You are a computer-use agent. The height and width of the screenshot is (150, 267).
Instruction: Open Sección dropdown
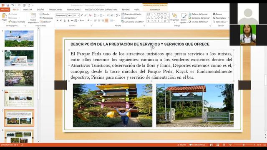pyautogui.click(x=45, y=22)
